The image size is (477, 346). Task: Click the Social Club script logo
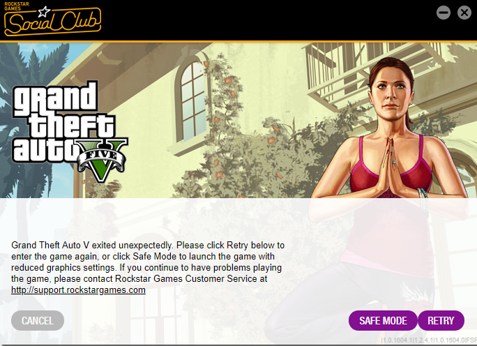click(52, 22)
